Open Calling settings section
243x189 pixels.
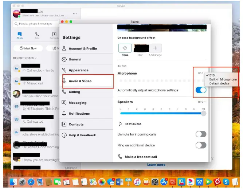coord(86,92)
